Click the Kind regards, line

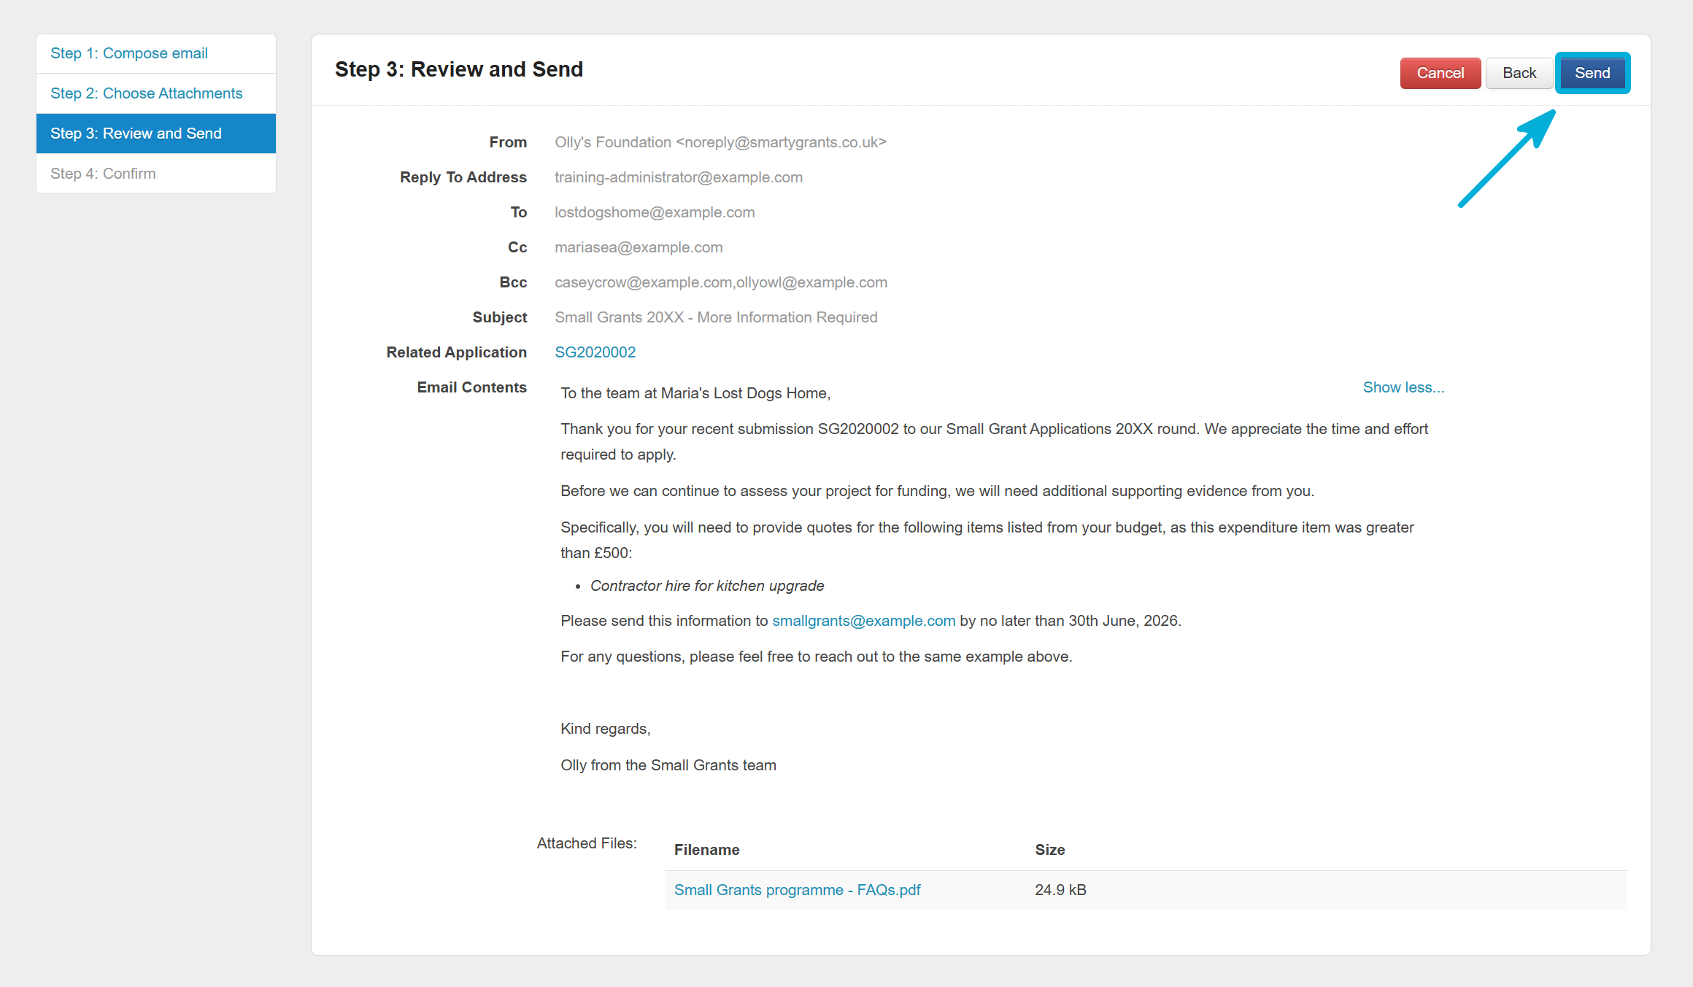[x=605, y=729]
